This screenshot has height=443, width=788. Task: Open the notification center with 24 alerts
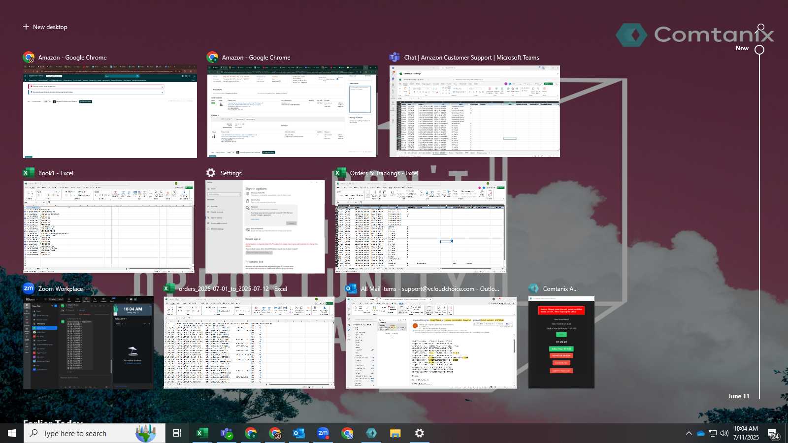pos(774,433)
